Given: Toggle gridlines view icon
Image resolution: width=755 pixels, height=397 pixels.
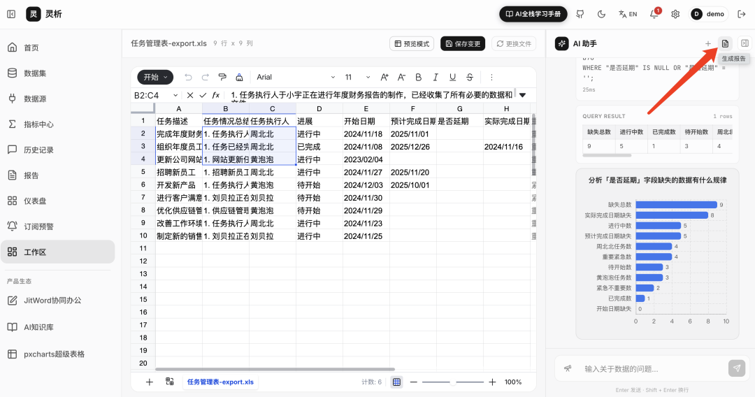Looking at the screenshot, I should click(397, 382).
